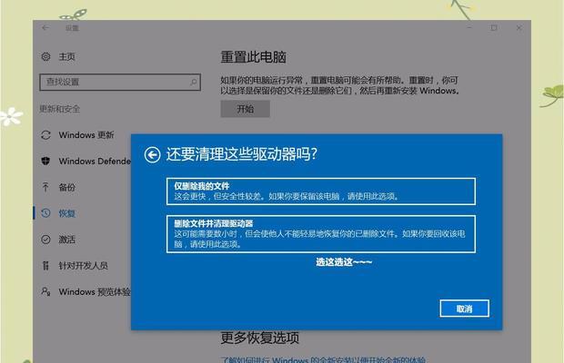Screen dimensions: 564x363
Task: Click the backup upload arrow icon
Action: point(45,187)
